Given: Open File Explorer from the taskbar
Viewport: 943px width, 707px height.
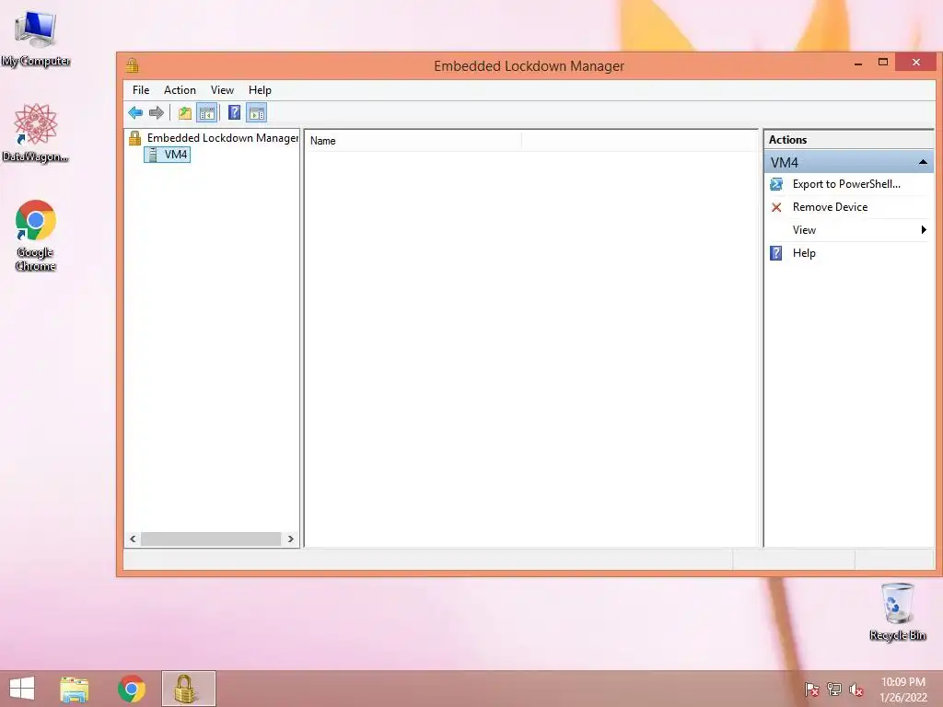Looking at the screenshot, I should coord(75,689).
